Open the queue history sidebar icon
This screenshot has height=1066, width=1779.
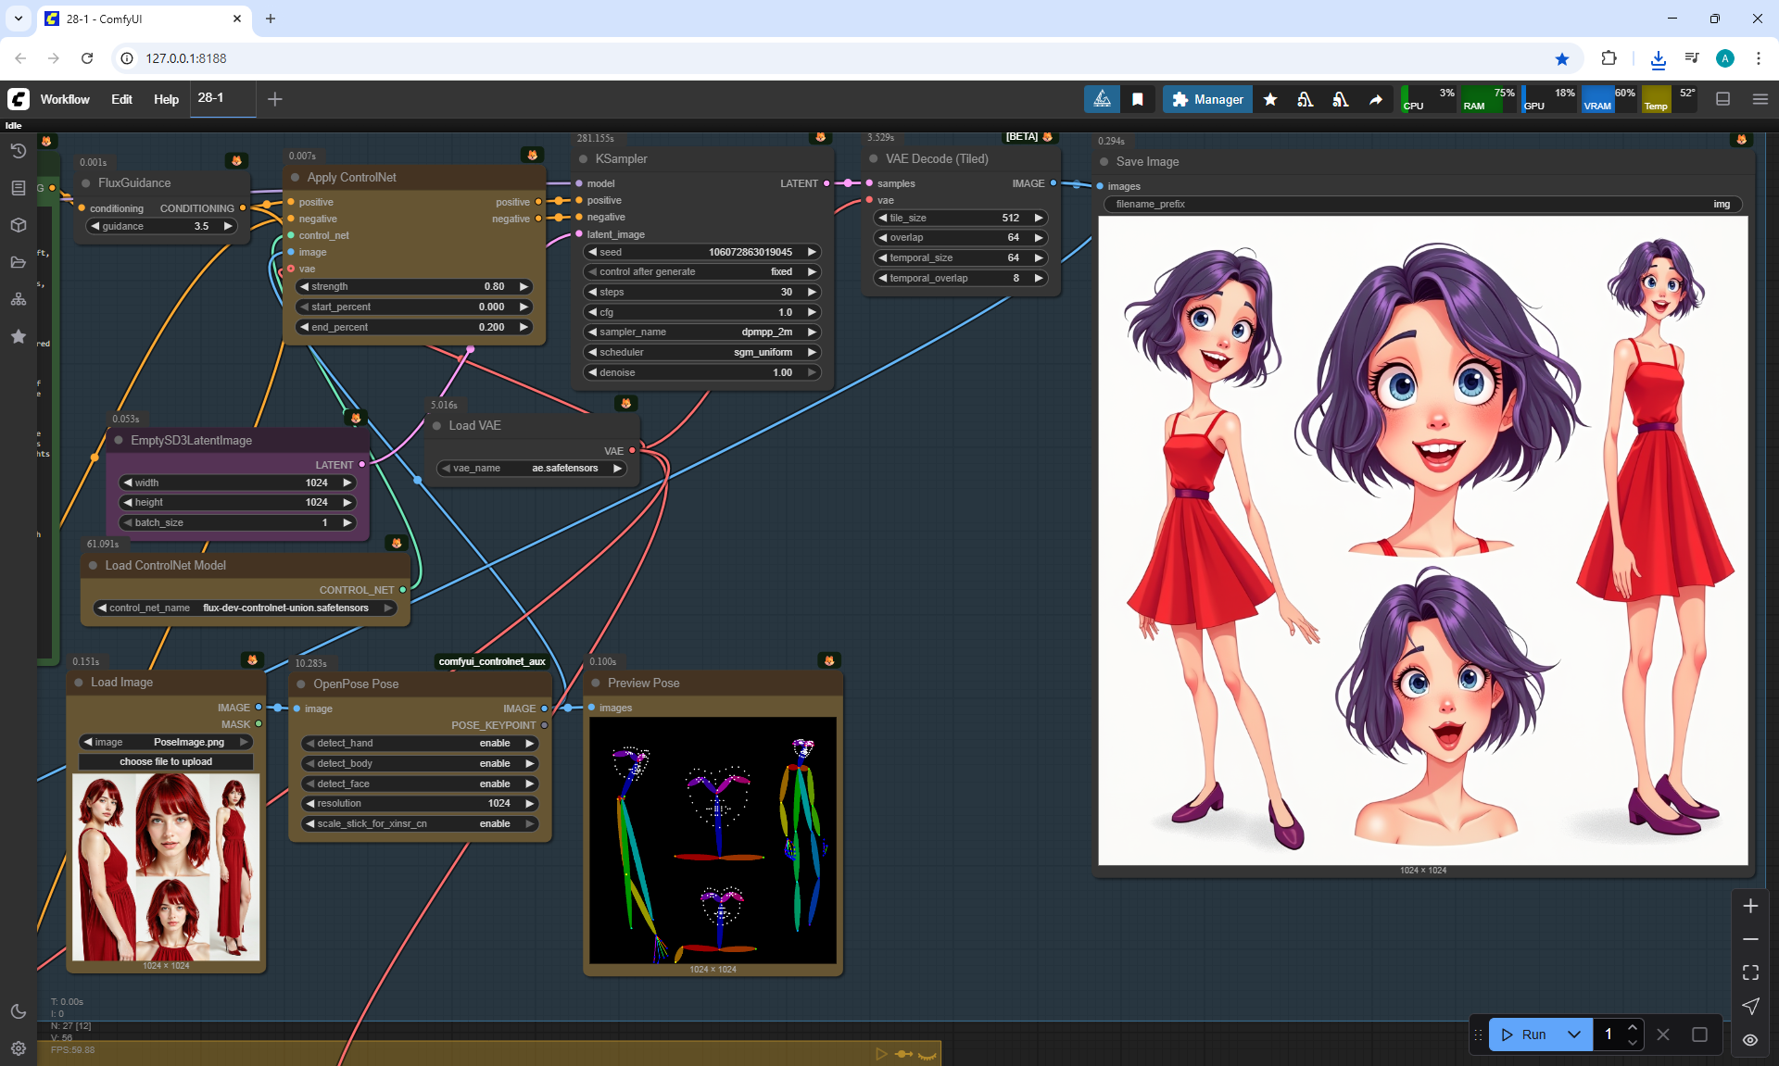(x=18, y=151)
